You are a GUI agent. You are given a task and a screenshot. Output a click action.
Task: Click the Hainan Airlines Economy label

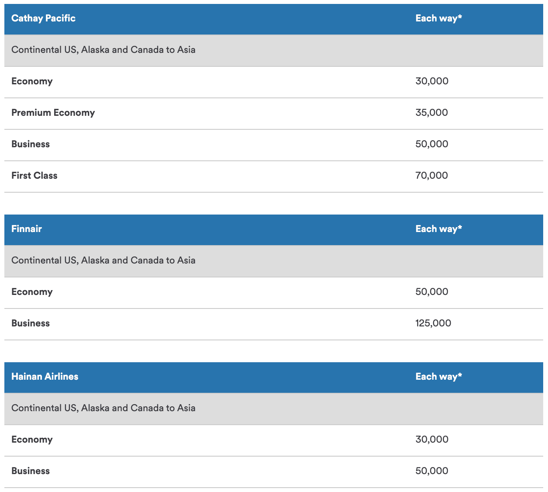[32, 440]
